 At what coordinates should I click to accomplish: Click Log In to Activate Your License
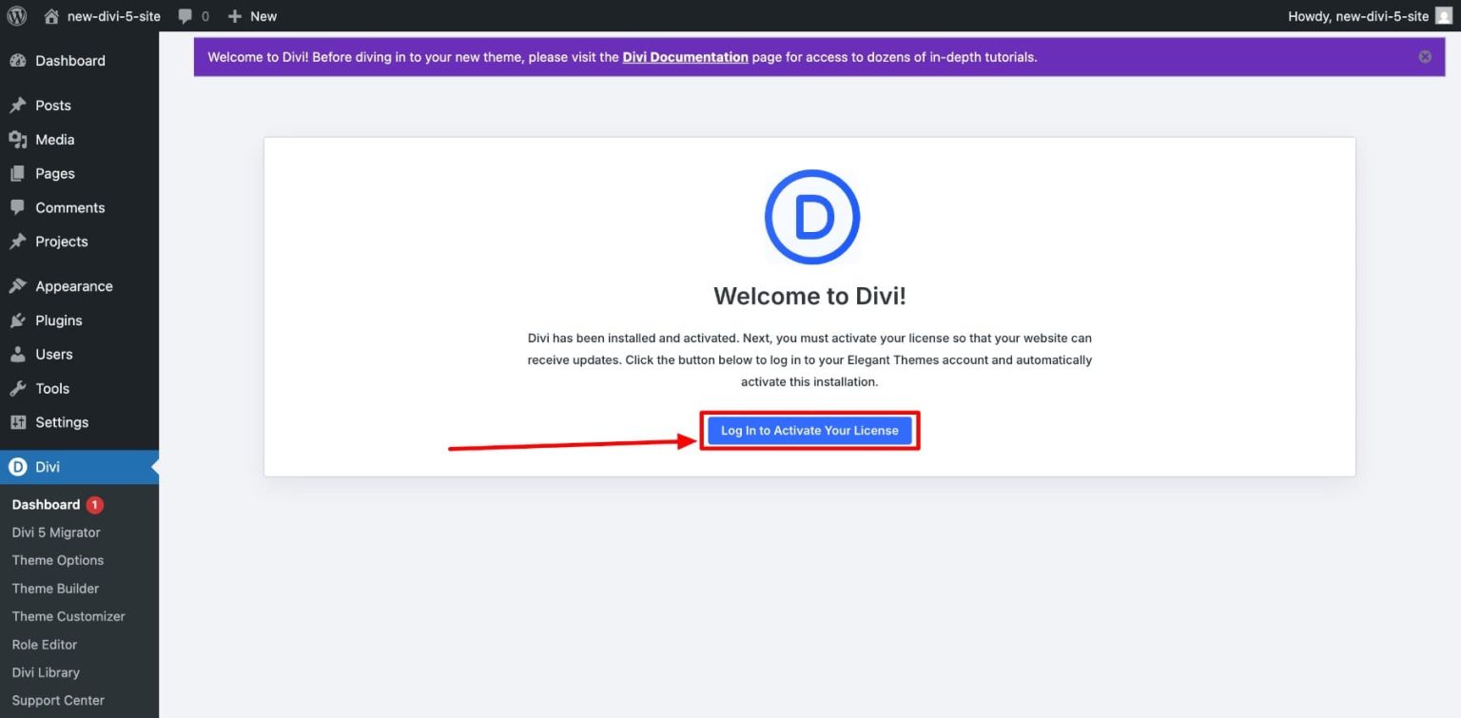(x=809, y=430)
